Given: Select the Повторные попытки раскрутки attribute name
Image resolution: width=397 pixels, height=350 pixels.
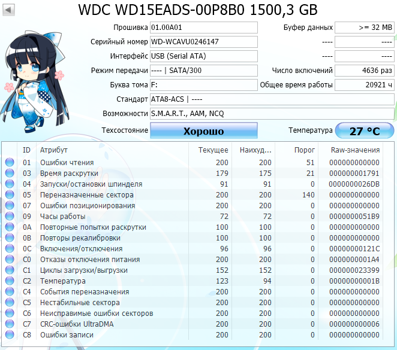Looking at the screenshot, I should pyautogui.click(x=93, y=227).
